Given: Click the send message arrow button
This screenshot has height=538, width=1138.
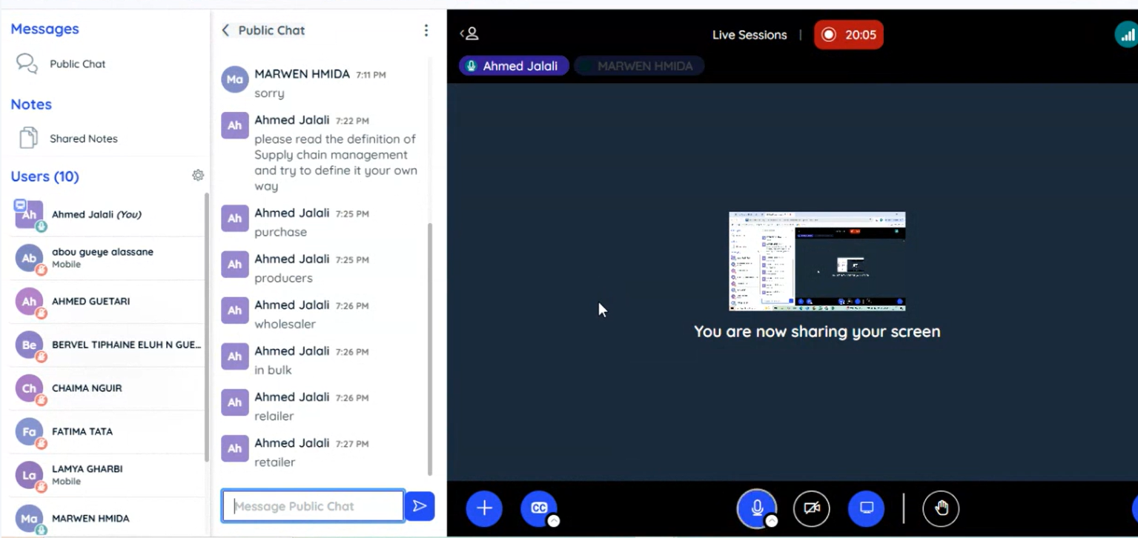Looking at the screenshot, I should coord(420,506).
